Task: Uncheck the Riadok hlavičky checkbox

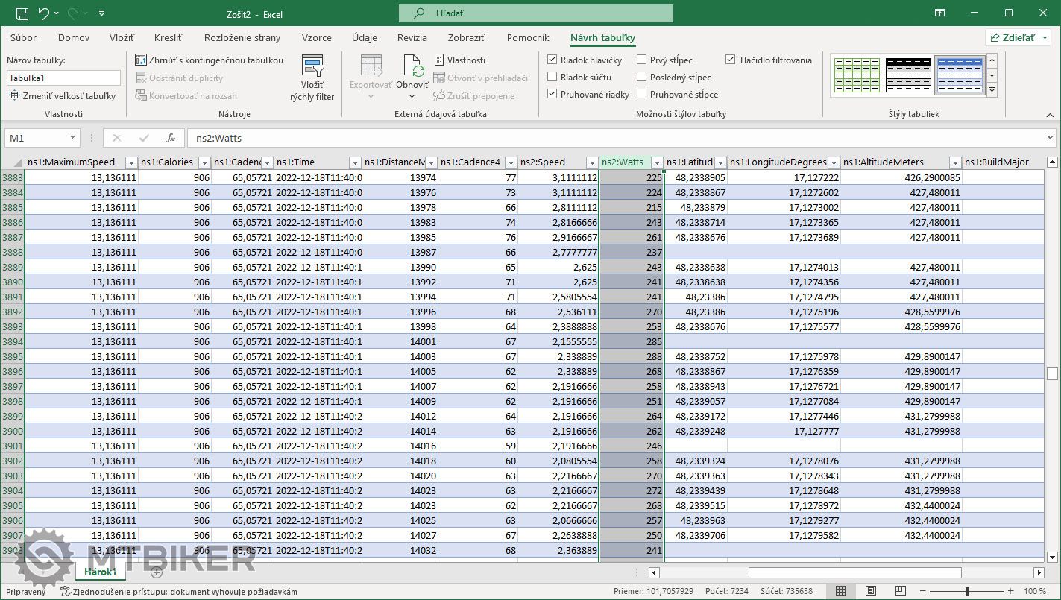Action: click(552, 60)
